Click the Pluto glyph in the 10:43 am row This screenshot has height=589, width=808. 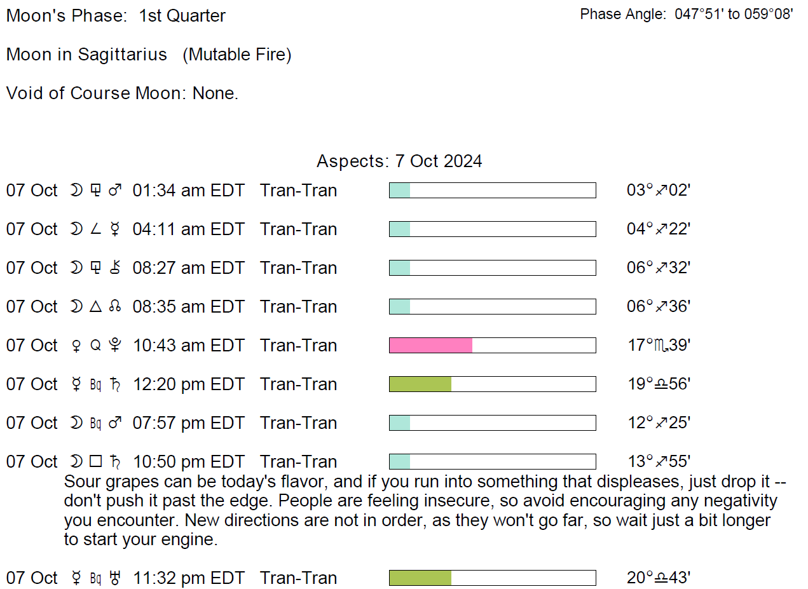[x=115, y=346]
